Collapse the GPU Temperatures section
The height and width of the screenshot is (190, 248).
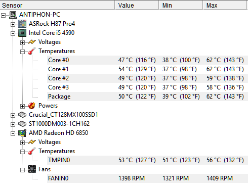click(x=22, y=152)
